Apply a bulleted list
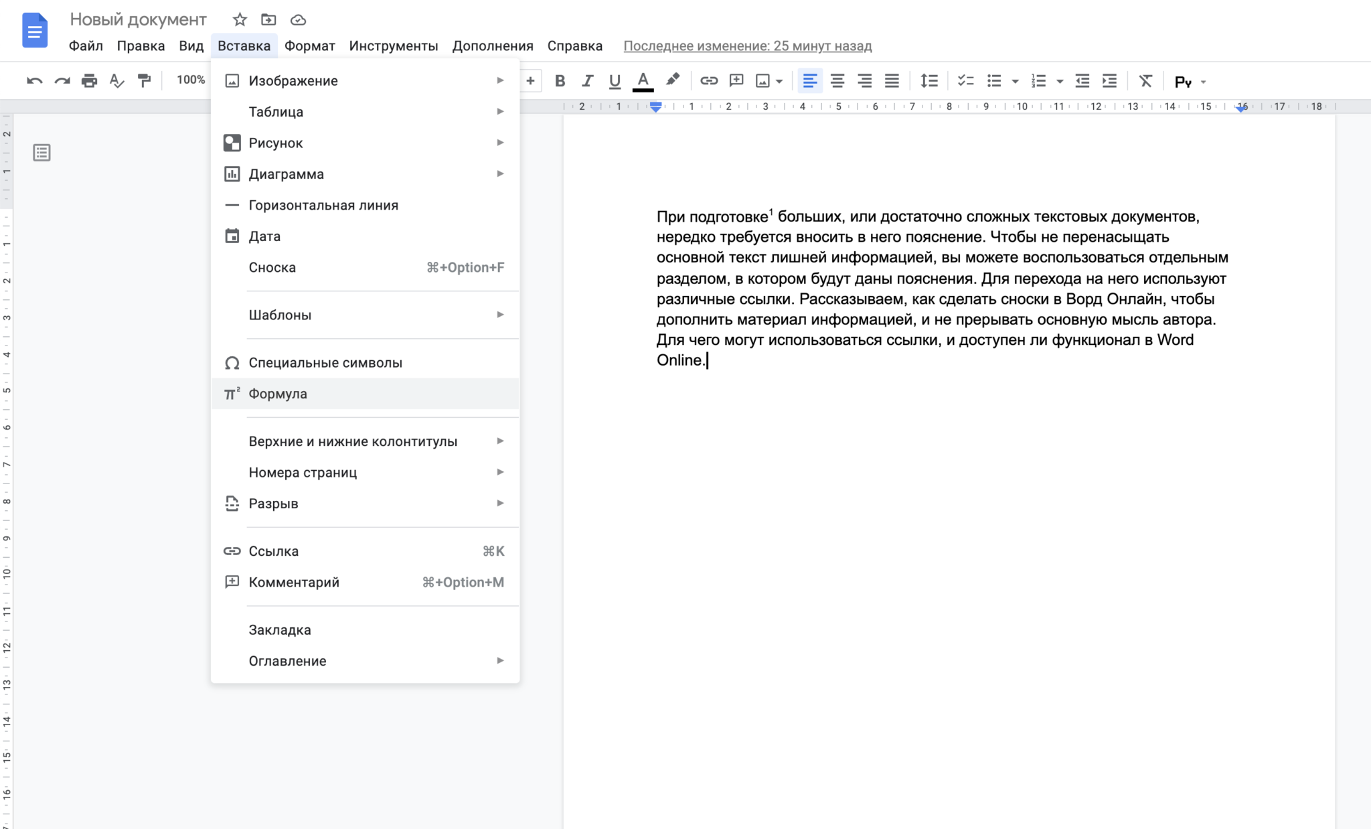This screenshot has width=1371, height=829. point(994,81)
